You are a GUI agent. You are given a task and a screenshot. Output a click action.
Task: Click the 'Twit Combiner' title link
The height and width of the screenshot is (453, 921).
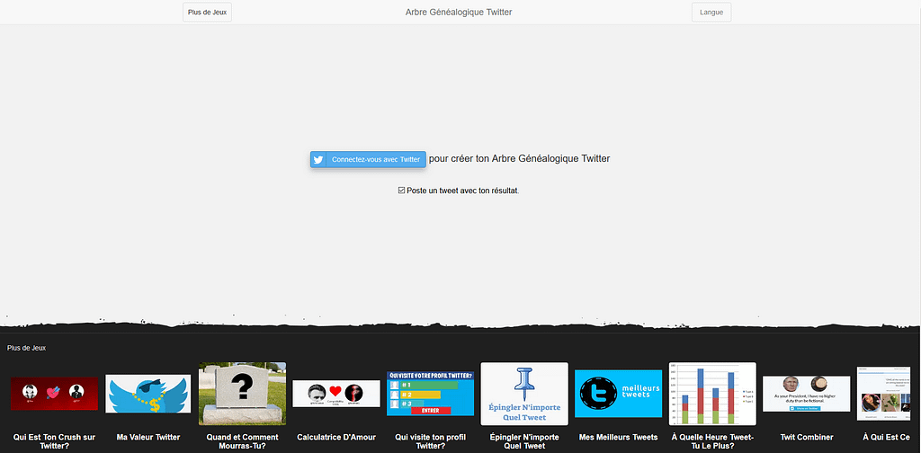tap(806, 437)
